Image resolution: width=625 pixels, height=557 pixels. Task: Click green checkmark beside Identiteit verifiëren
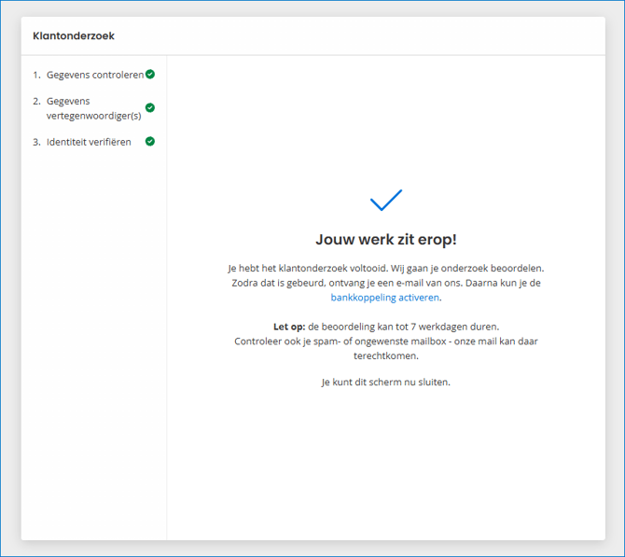150,142
